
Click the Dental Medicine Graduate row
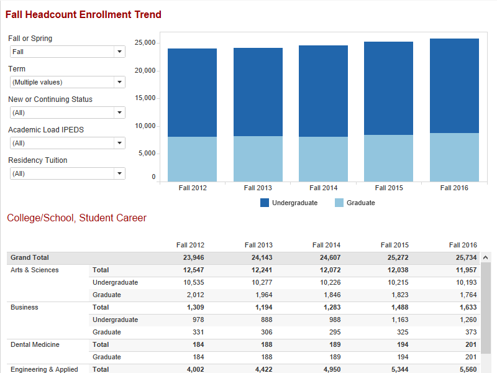pyautogui.click(x=107, y=357)
